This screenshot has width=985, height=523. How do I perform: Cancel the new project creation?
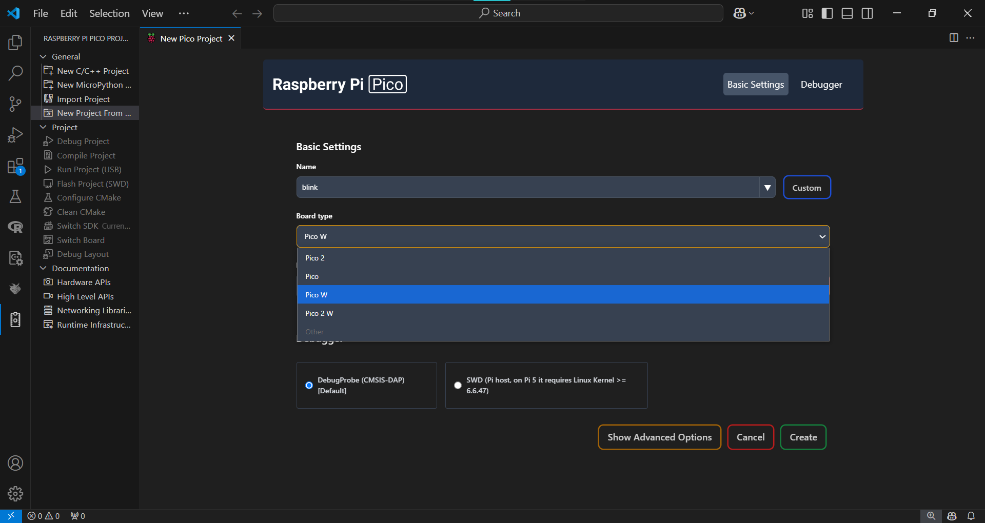coord(751,437)
